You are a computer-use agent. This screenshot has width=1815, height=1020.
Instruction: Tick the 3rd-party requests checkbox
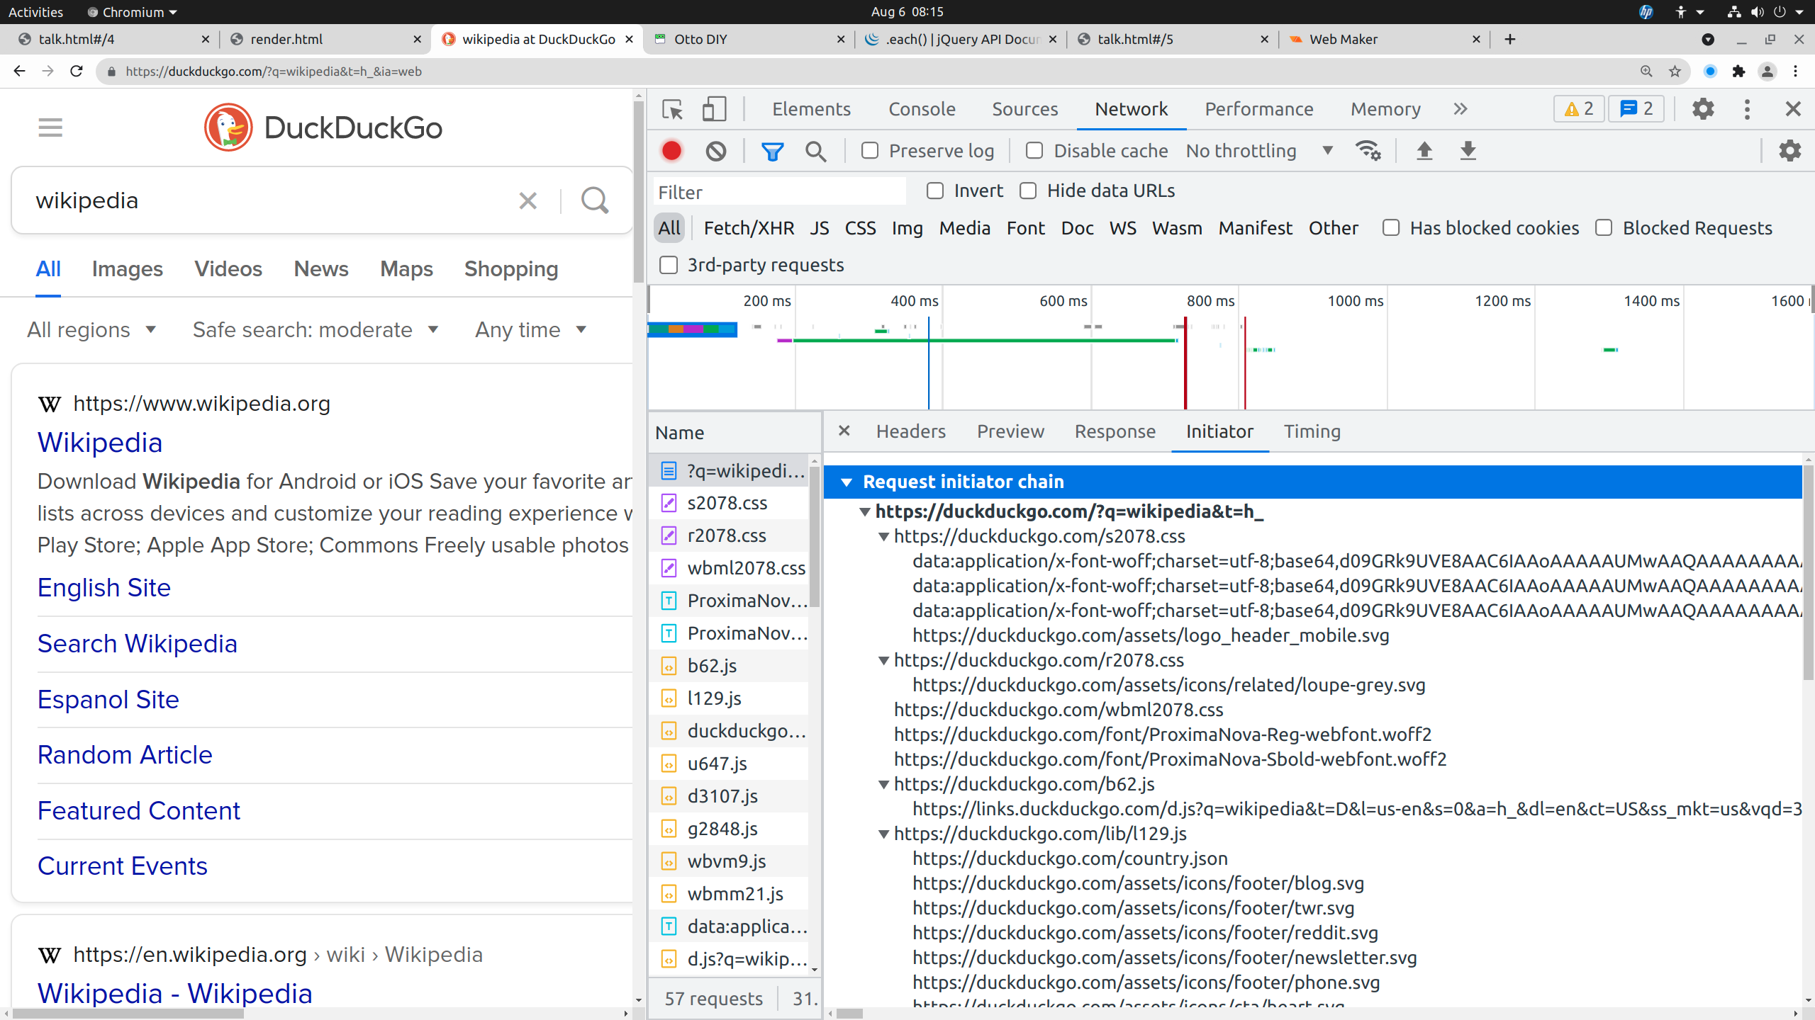coord(669,265)
